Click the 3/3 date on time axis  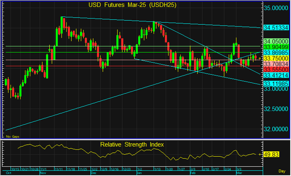(x=239, y=169)
